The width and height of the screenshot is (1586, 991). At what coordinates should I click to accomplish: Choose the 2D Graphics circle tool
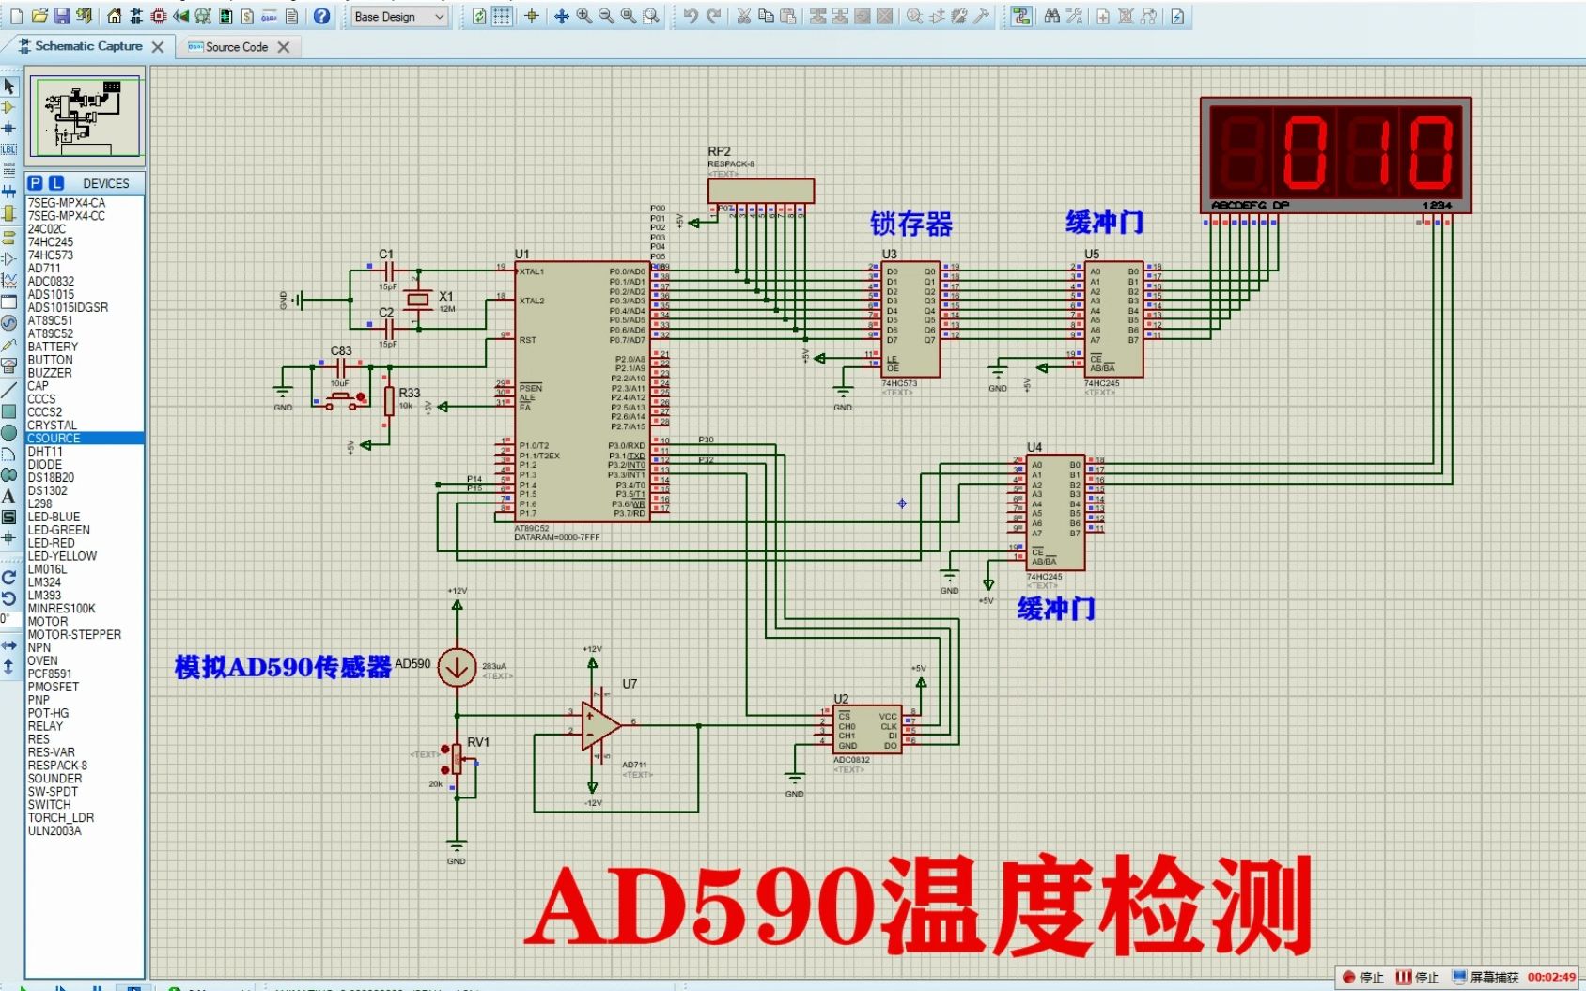(x=9, y=432)
